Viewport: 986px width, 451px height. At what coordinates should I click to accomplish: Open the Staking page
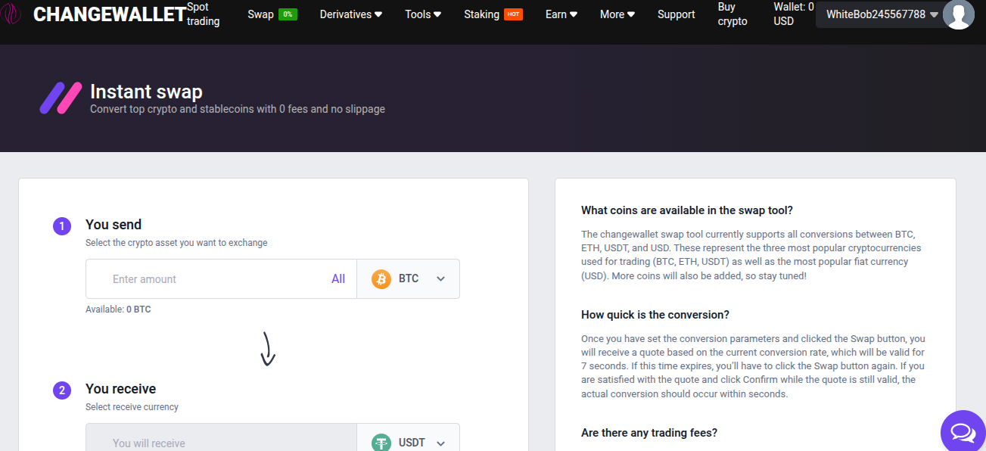tap(482, 14)
